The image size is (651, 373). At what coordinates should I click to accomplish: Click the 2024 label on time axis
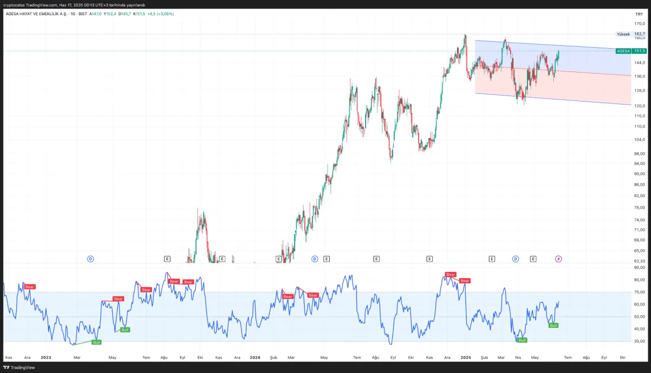255,357
